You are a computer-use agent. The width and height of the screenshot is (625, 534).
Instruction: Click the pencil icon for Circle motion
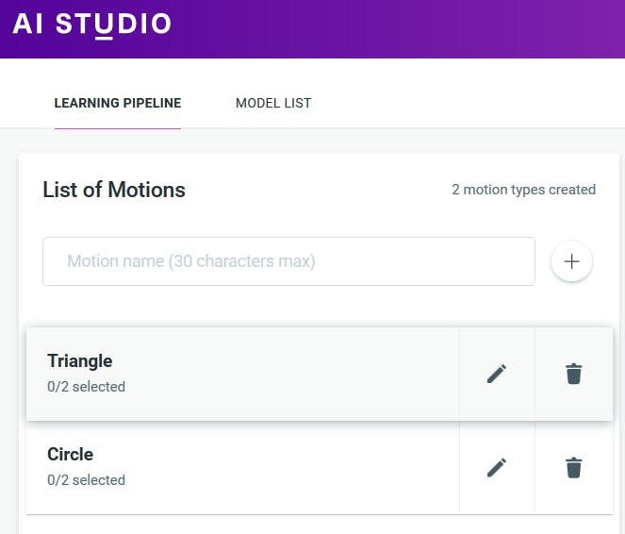(x=497, y=467)
